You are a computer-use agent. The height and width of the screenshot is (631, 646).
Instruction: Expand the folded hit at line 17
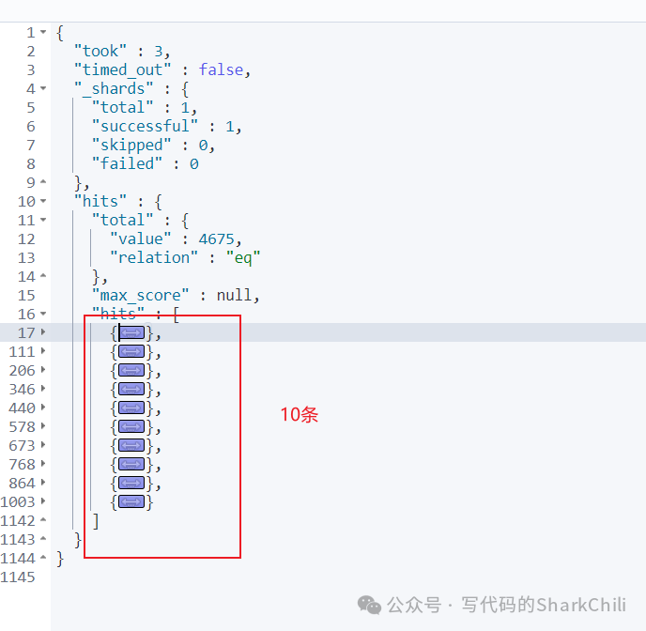pos(43,332)
